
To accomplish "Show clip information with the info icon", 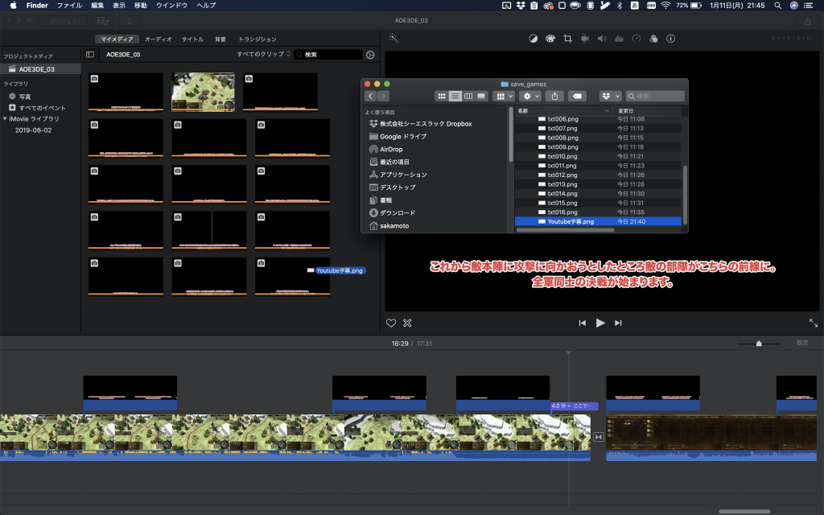I will click(670, 39).
